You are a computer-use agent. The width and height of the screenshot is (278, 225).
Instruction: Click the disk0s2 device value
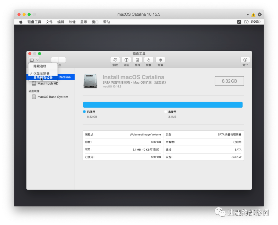[236, 157]
